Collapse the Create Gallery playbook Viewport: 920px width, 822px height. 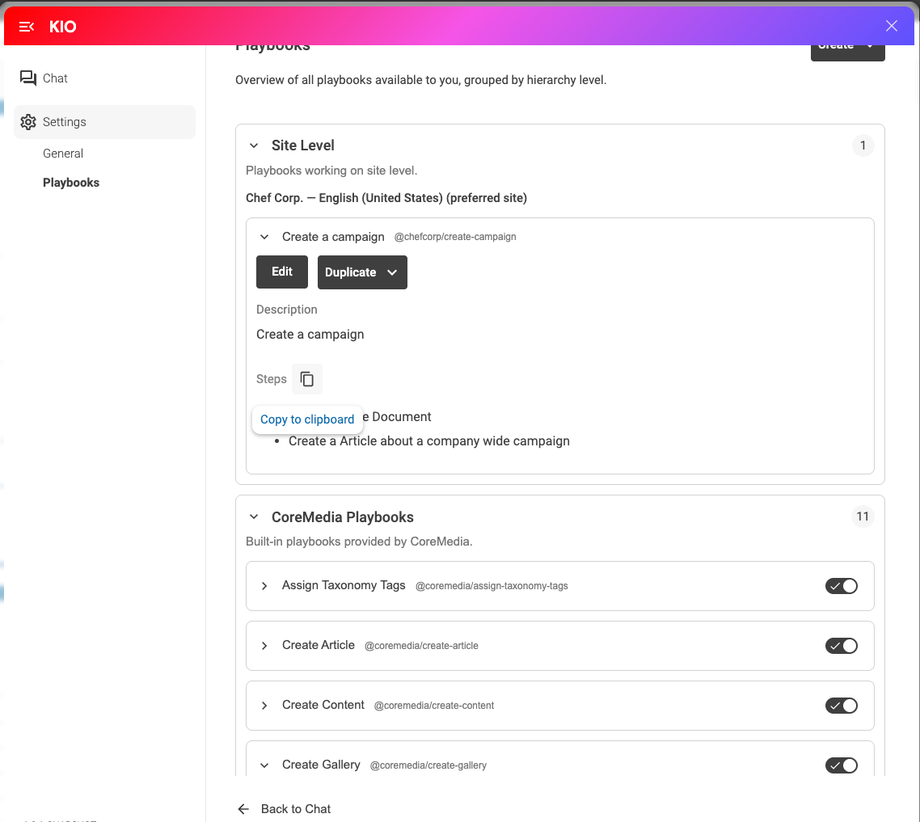pos(264,765)
